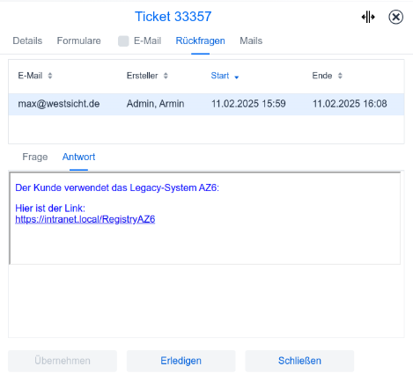Click the split-width resize icon

click(x=368, y=17)
